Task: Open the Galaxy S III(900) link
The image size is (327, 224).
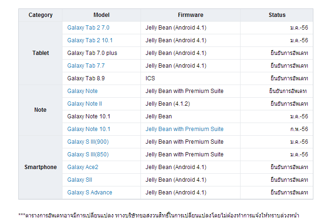Action: coord(88,142)
